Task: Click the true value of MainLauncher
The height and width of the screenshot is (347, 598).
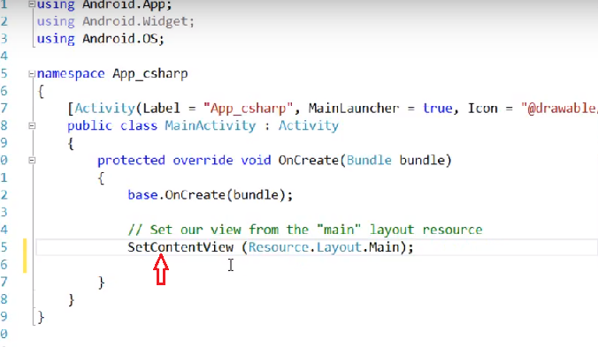Action: pyautogui.click(x=437, y=109)
